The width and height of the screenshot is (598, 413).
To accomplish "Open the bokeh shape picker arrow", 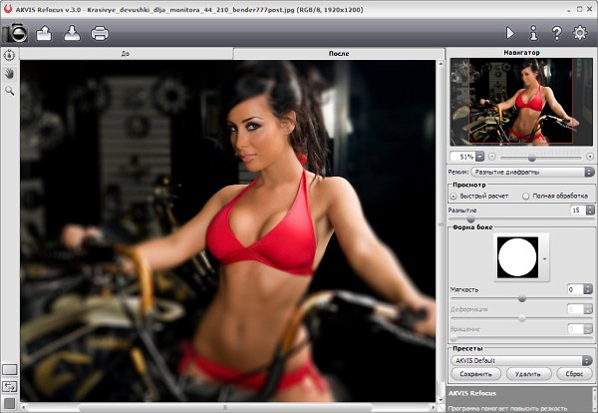I will tap(544, 258).
